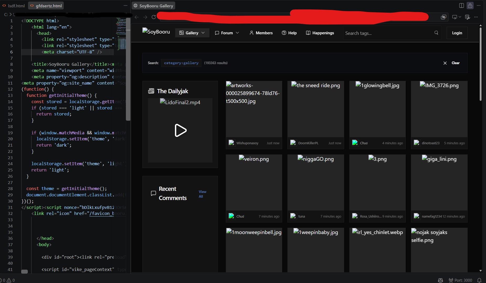Go forward in the preview browser
The image size is (486, 283).
[x=145, y=17]
